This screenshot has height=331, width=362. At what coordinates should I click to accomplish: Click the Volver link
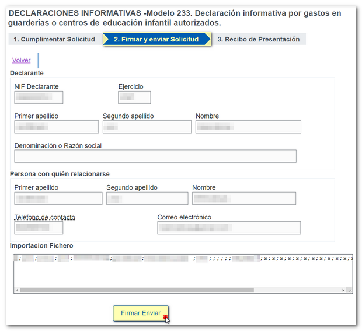(x=21, y=60)
